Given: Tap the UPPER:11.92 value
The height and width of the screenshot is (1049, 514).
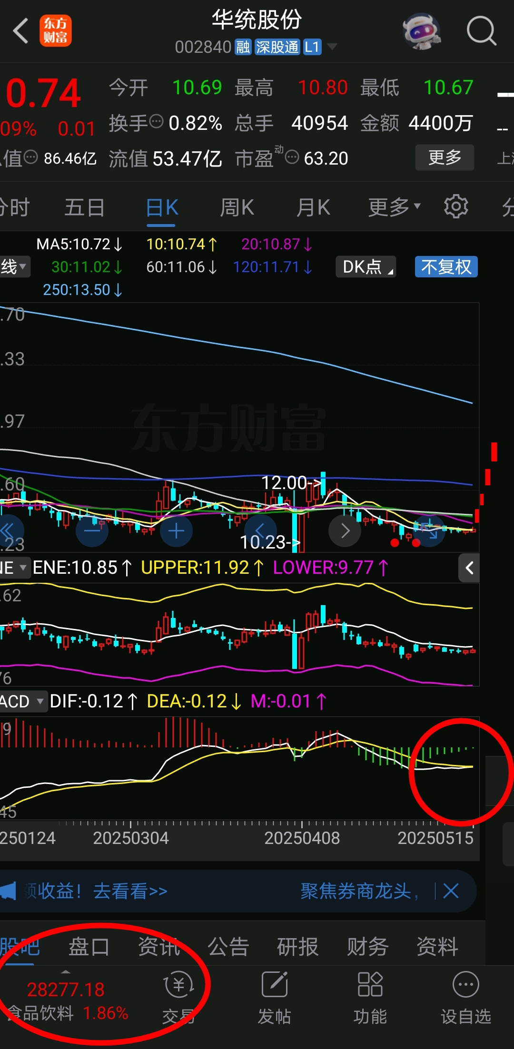Looking at the screenshot, I should coord(202,568).
